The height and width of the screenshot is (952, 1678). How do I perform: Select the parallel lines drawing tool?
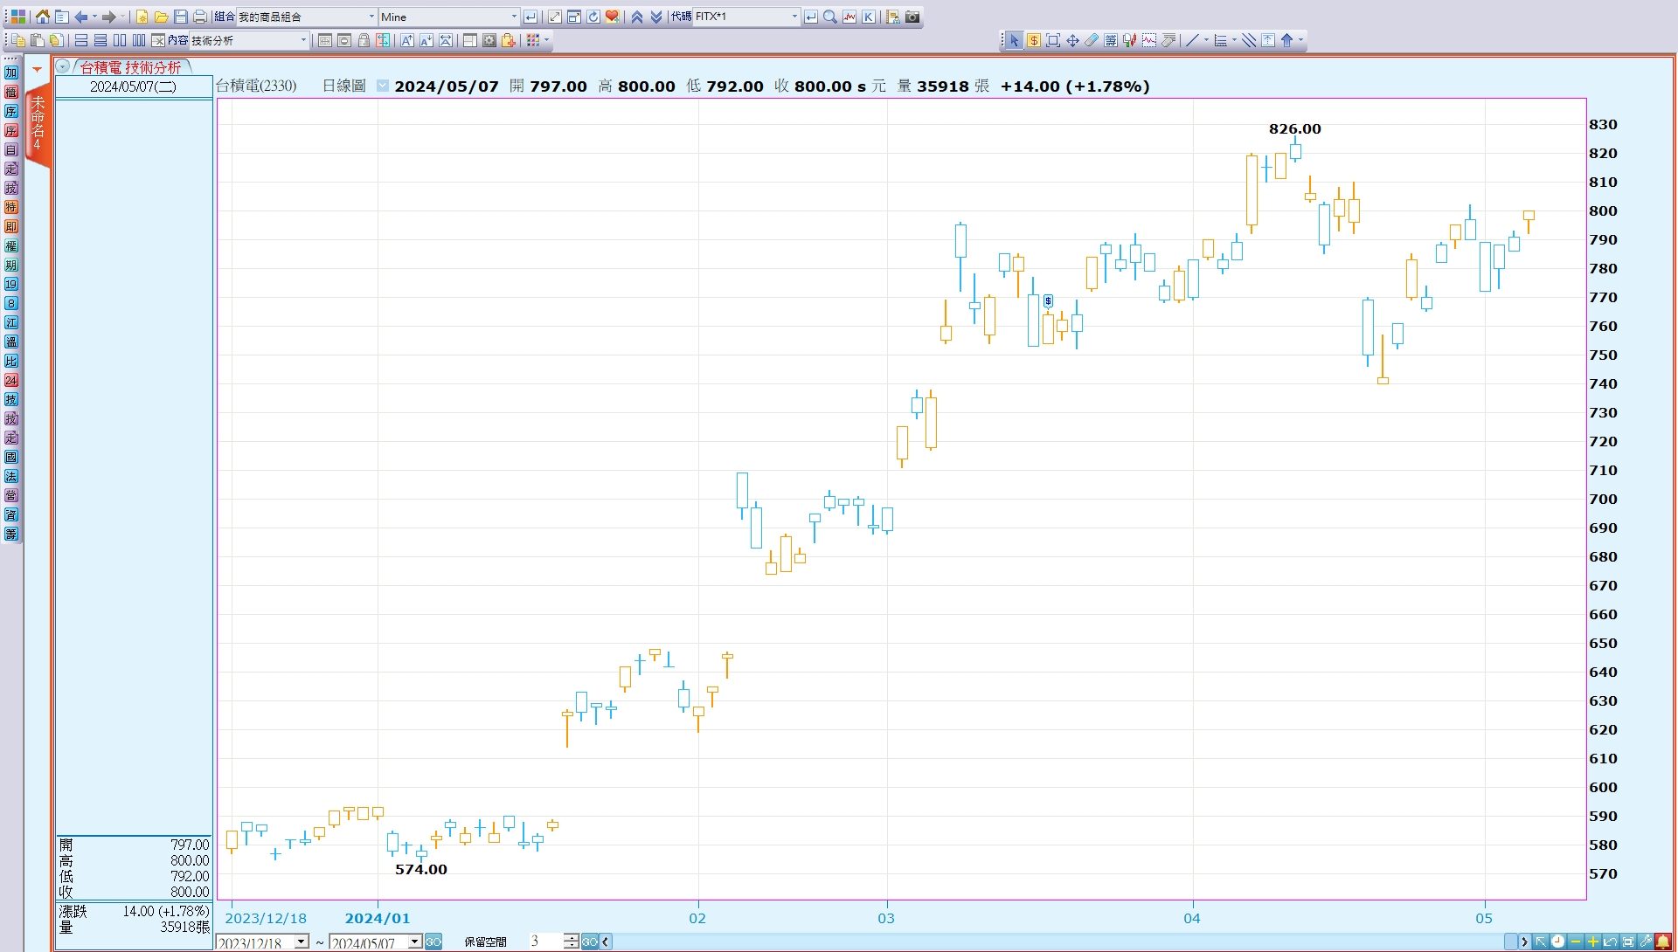1249,40
